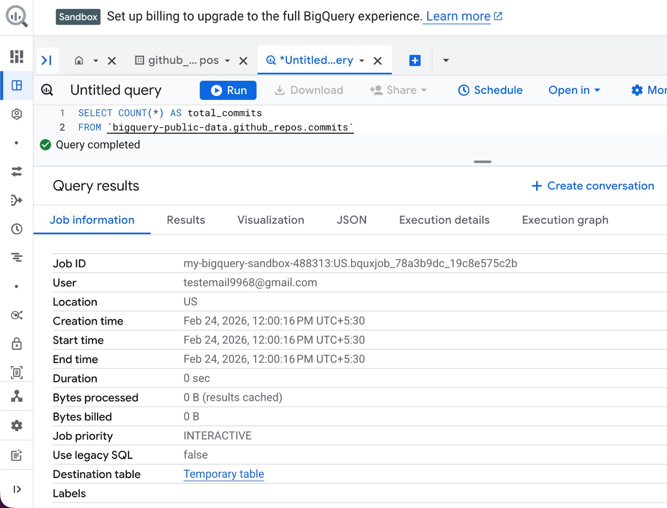Image resolution: width=667 pixels, height=508 pixels.
Task: Open the Untitled query tab dropdown arrow
Action: click(x=362, y=61)
